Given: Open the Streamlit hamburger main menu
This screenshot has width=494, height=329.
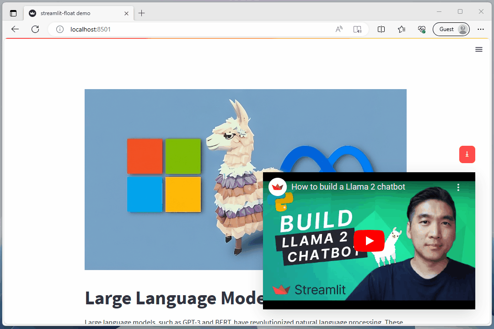Looking at the screenshot, I should pyautogui.click(x=478, y=49).
